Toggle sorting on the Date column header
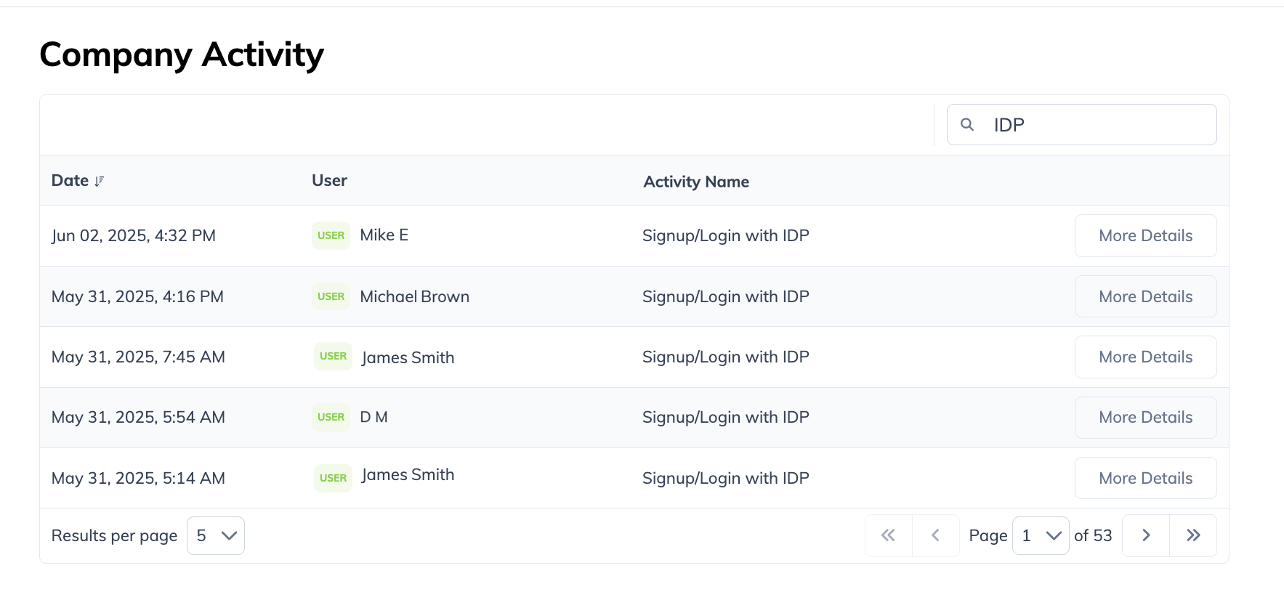Image resolution: width=1284 pixels, height=592 pixels. [70, 180]
